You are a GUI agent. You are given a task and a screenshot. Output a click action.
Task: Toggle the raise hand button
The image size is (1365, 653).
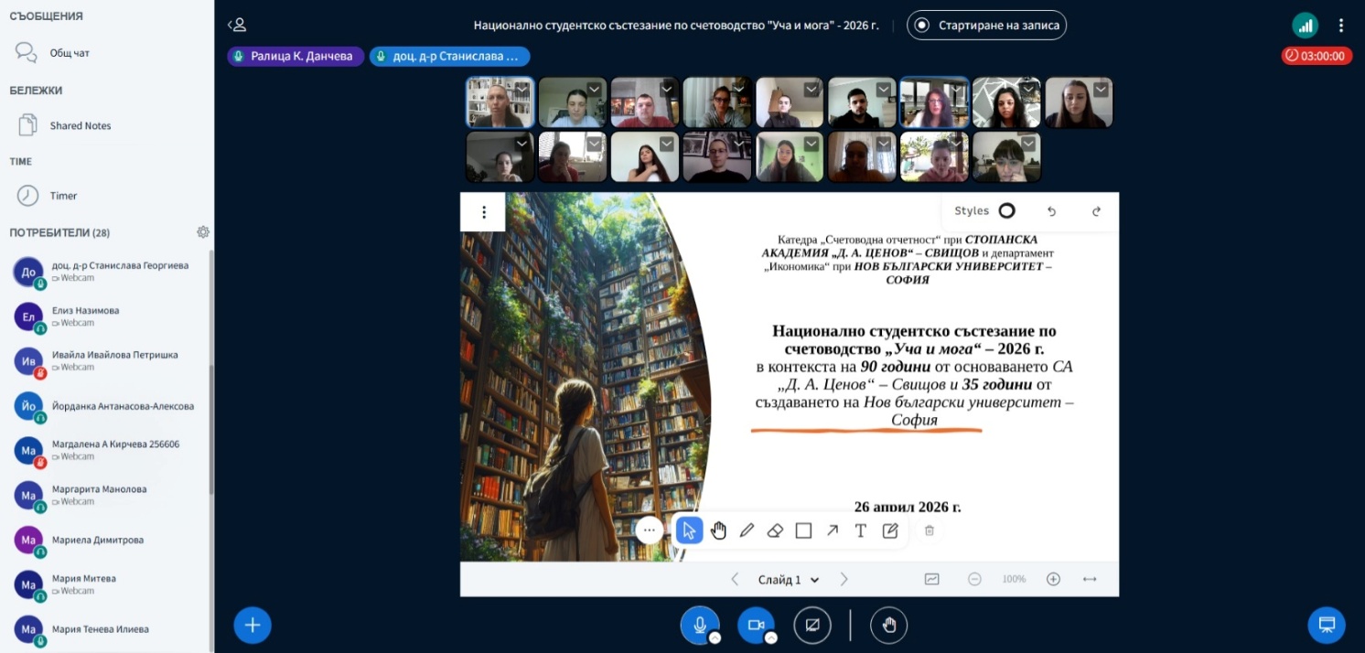click(888, 625)
